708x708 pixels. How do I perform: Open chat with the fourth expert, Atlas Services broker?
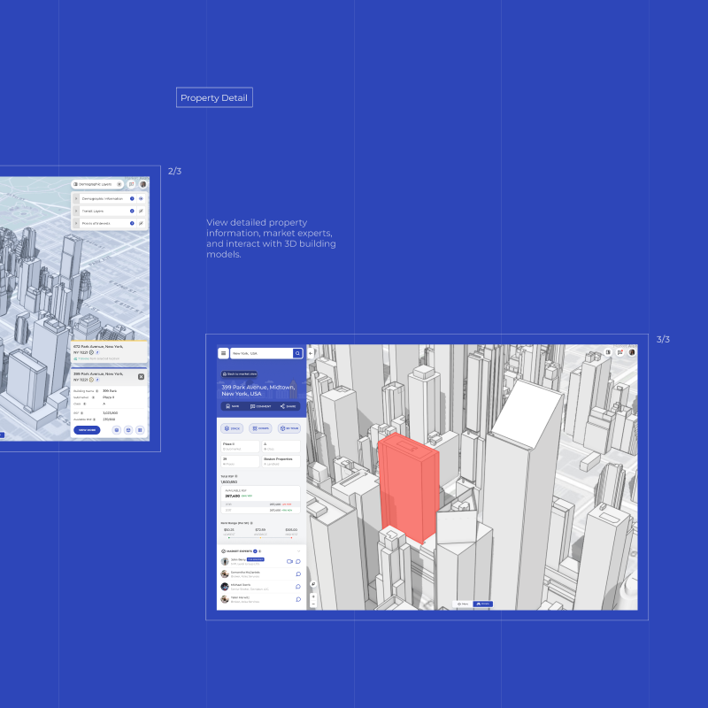(x=298, y=599)
